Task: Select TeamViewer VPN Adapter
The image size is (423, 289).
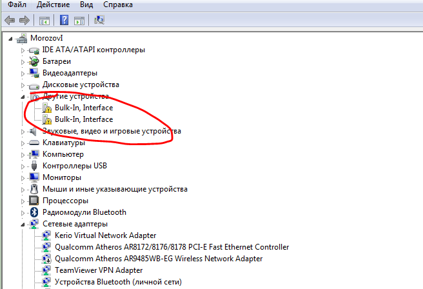Action: (99, 270)
